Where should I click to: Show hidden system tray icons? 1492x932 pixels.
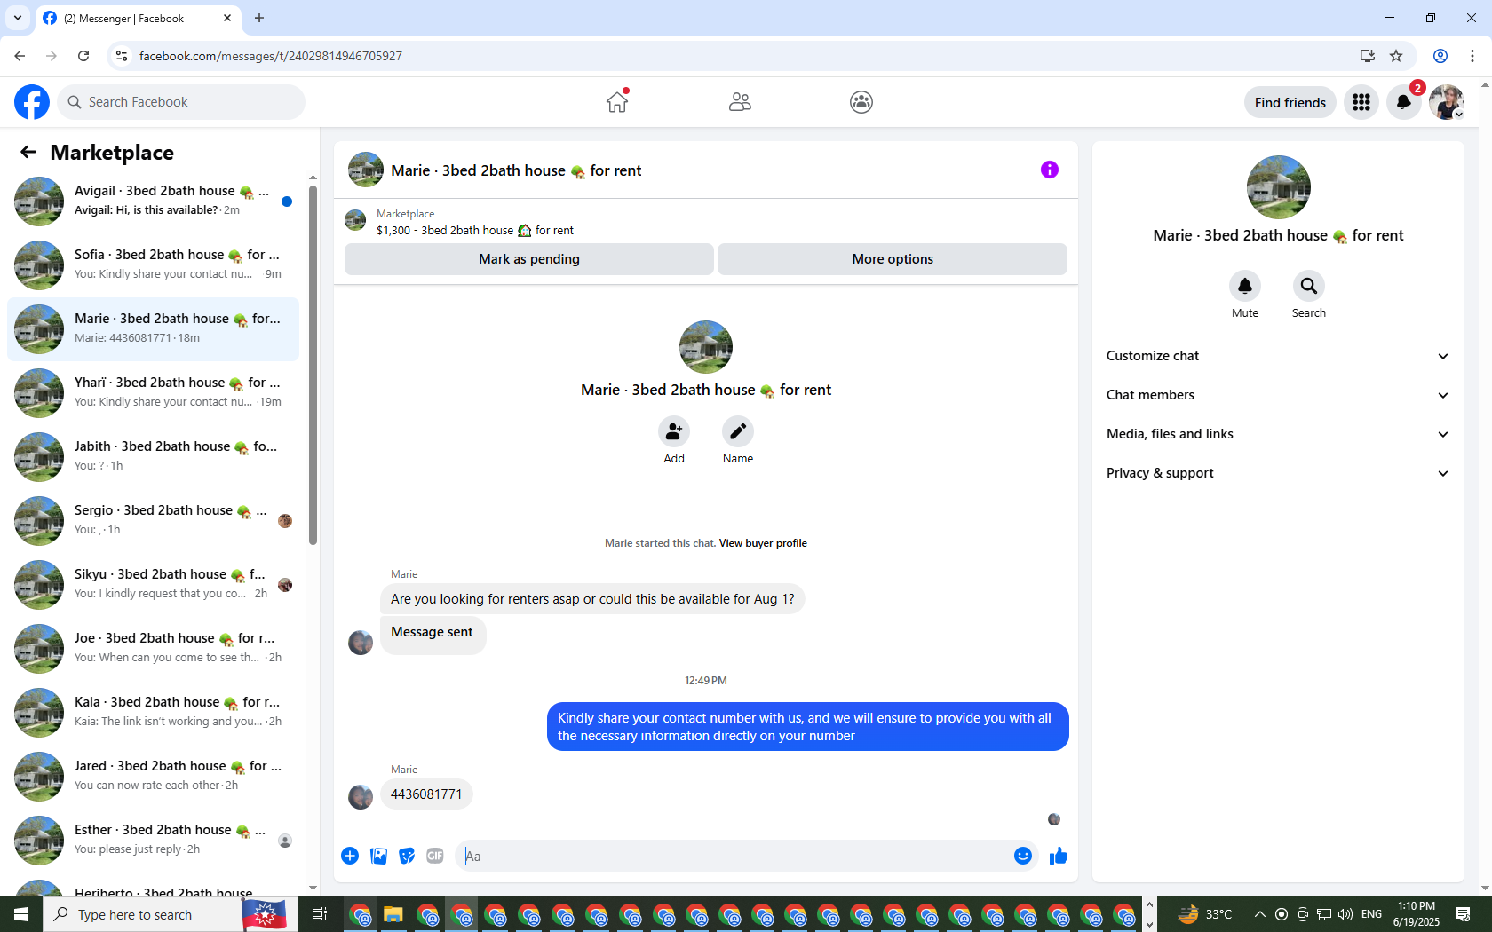tap(1259, 914)
